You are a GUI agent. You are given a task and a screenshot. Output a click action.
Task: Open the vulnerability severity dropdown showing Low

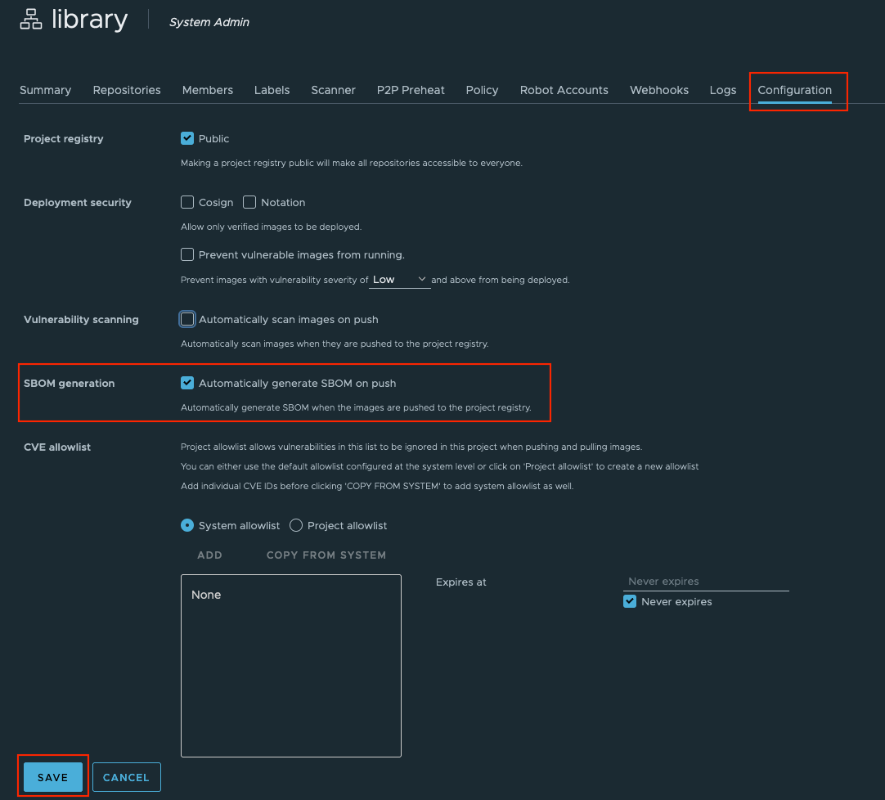click(399, 279)
